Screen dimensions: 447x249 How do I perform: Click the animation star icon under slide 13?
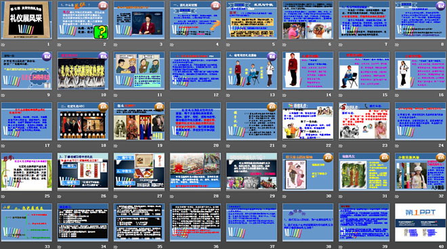(228, 95)
